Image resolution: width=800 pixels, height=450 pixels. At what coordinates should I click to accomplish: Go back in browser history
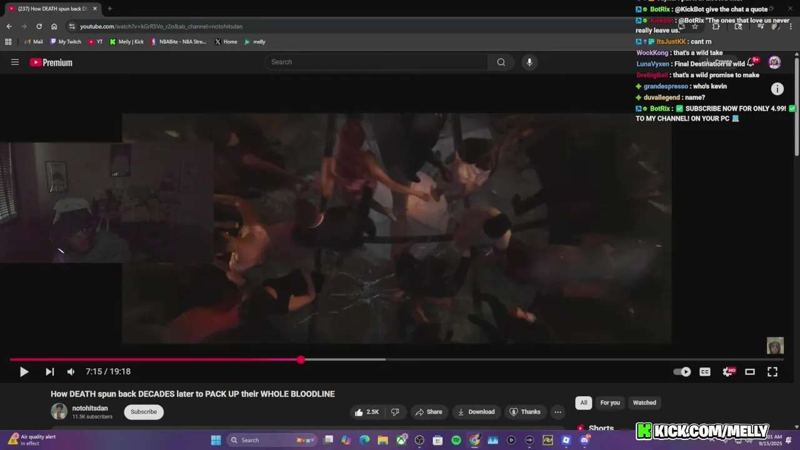point(9,26)
